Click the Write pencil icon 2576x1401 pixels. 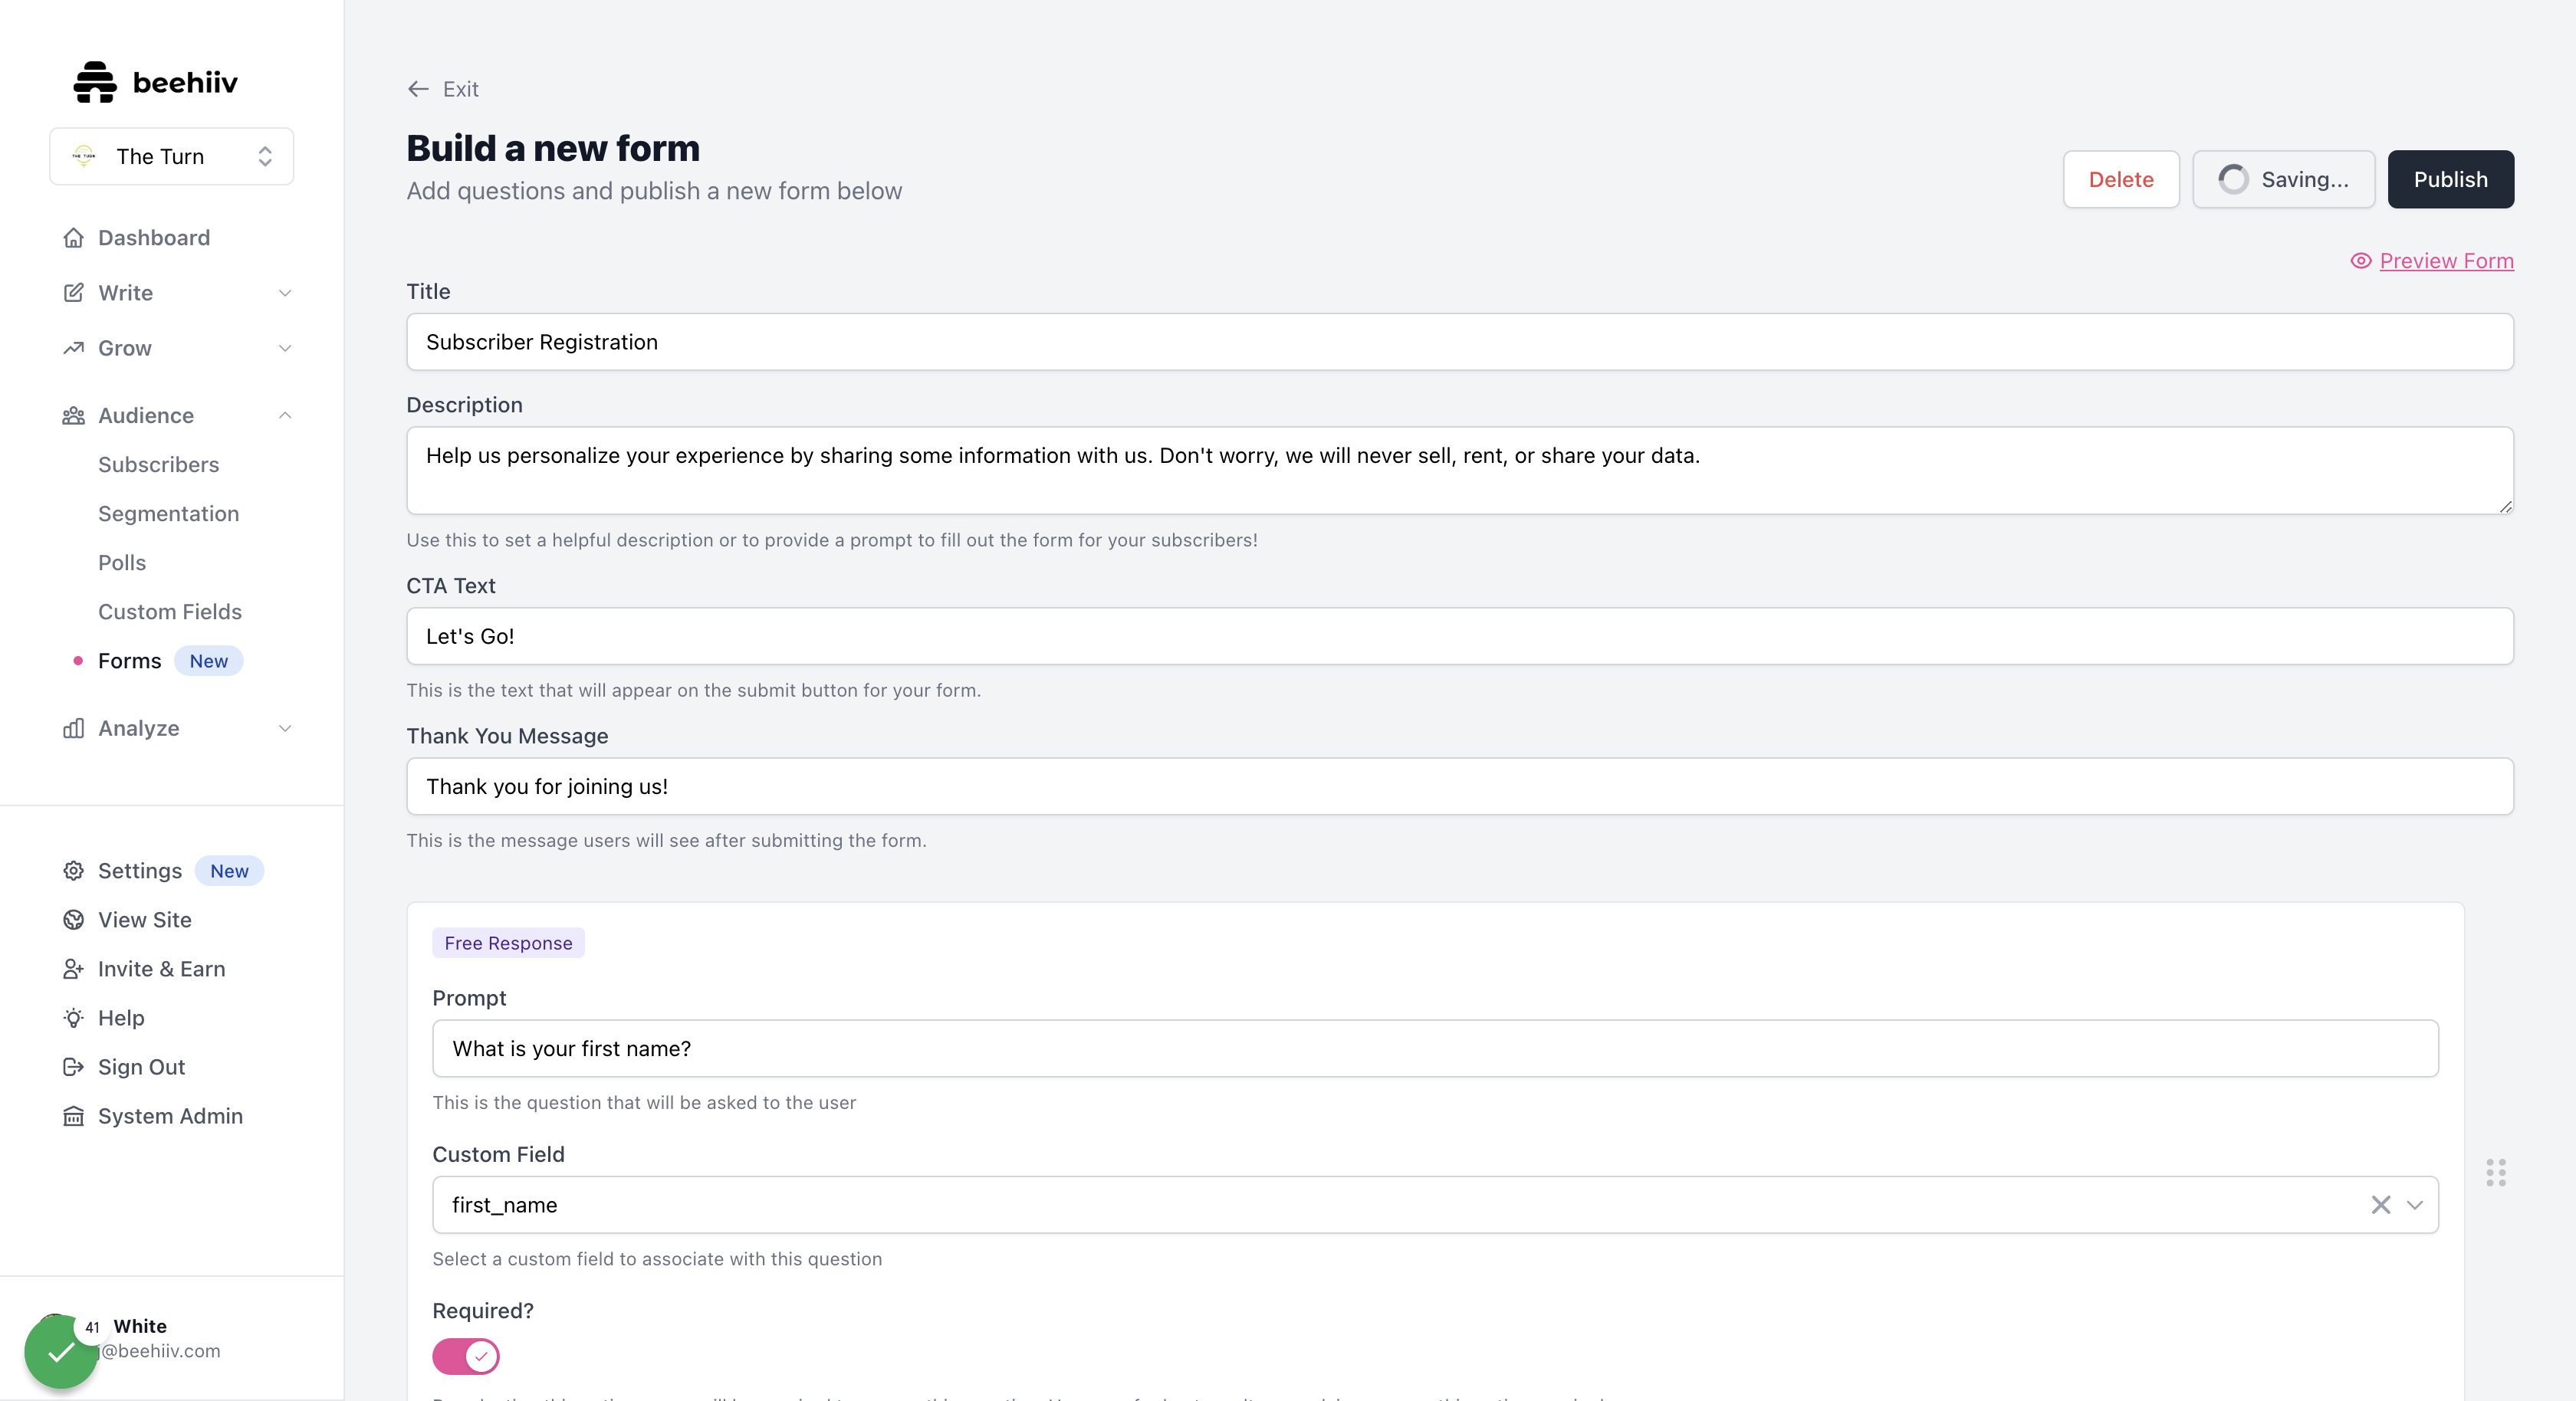(73, 293)
